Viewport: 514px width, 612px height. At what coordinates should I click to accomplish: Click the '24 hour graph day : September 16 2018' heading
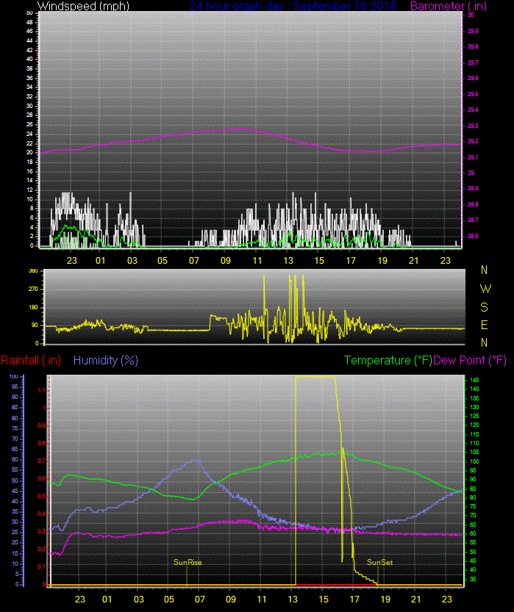[x=293, y=6]
